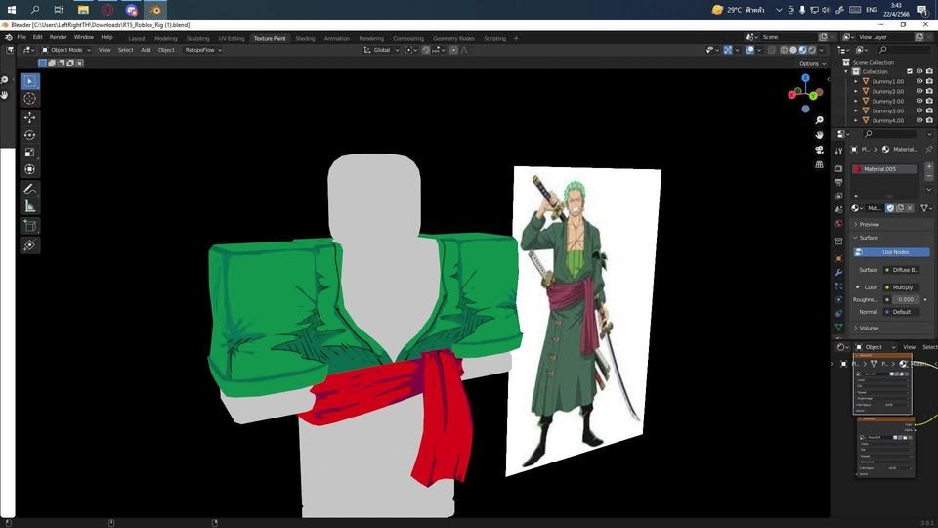The image size is (938, 528).
Task: Choose the Move tool
Action: pos(30,118)
